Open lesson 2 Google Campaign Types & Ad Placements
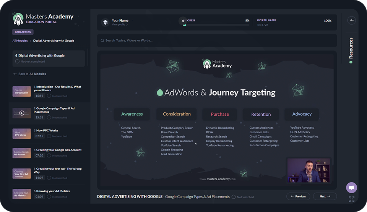 click(x=54, y=110)
